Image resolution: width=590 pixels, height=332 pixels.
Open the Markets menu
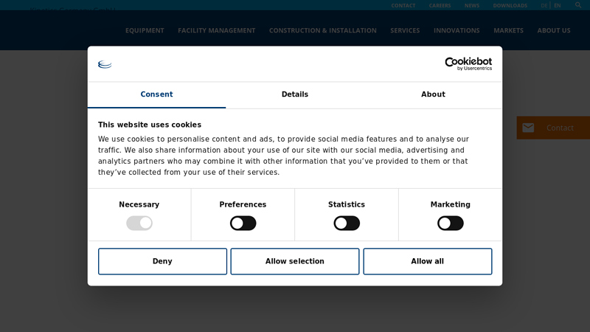tap(508, 30)
